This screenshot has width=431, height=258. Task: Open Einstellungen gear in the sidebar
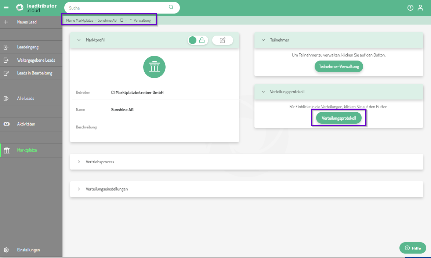point(6,250)
